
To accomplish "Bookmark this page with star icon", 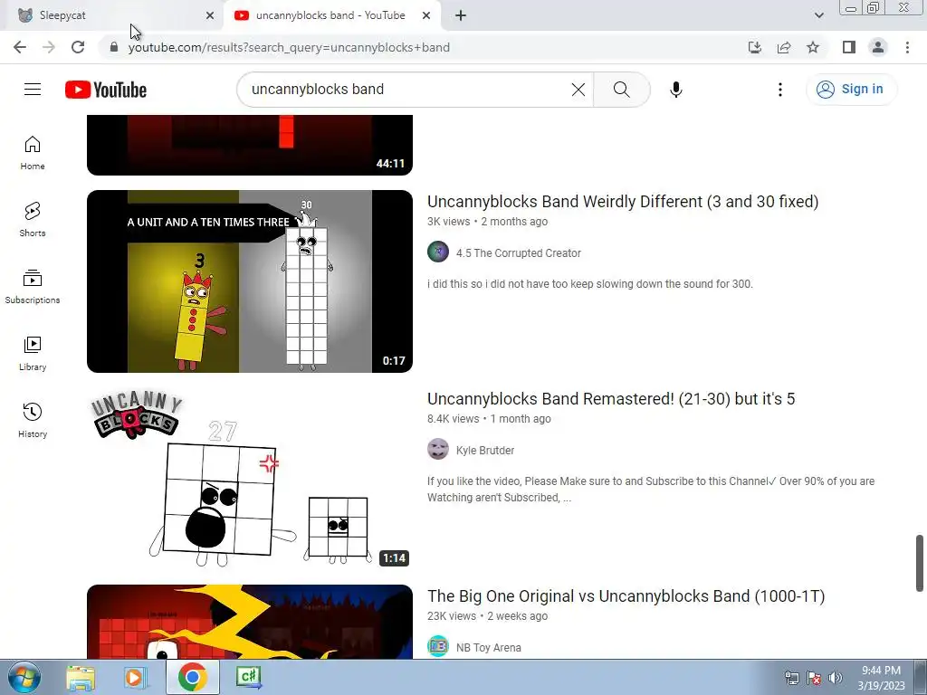I will coord(813,47).
